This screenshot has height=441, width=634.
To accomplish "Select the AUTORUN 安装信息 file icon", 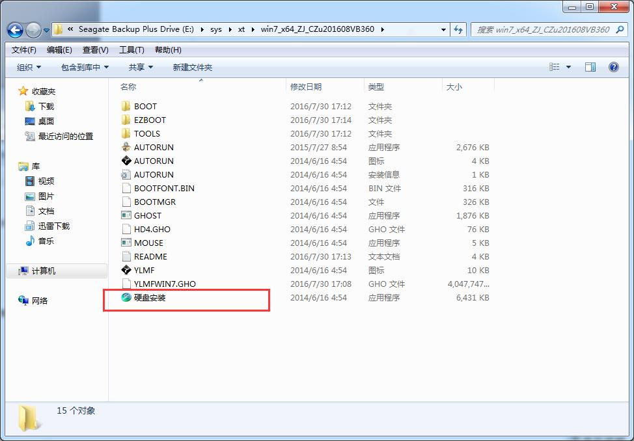I will 126,174.
